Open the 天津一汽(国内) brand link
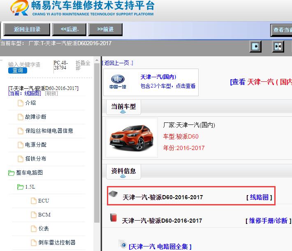292x251 pixels. click(x=158, y=77)
